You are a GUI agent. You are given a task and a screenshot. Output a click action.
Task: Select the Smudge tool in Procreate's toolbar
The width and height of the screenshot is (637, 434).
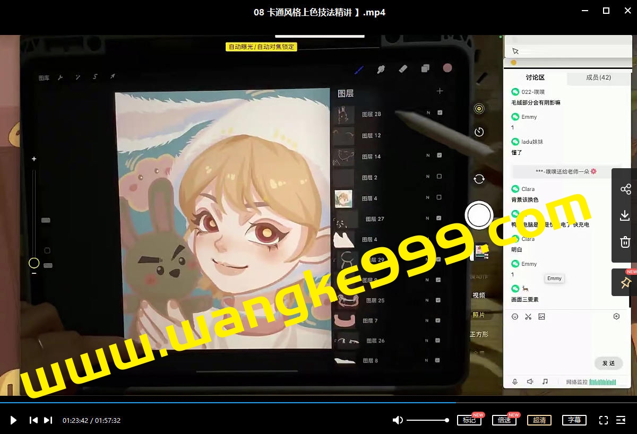381,68
